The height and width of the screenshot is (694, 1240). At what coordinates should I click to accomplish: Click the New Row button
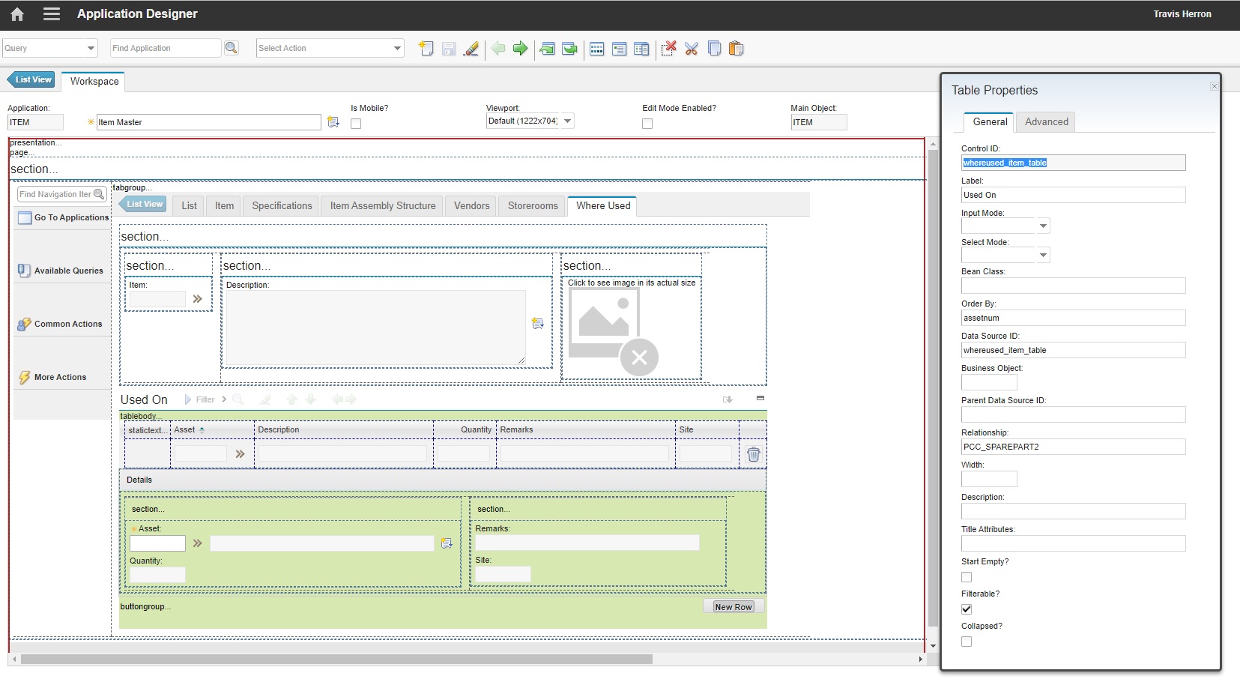pyautogui.click(x=733, y=606)
